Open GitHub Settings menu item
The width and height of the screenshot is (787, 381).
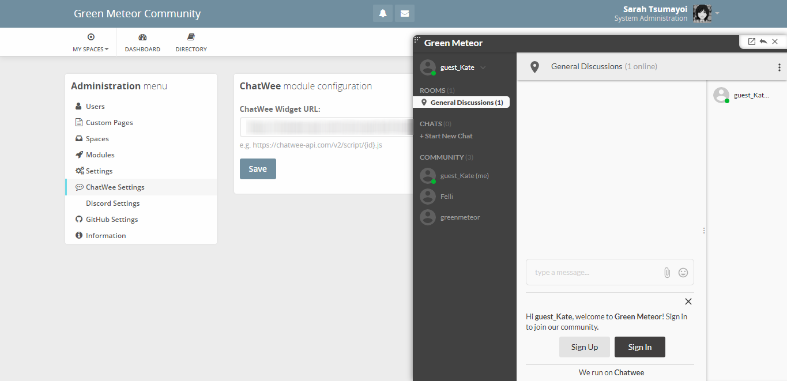click(x=141, y=219)
